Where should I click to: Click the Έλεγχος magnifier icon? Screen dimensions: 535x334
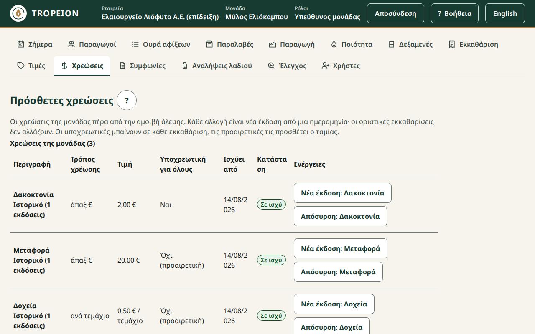tap(271, 66)
